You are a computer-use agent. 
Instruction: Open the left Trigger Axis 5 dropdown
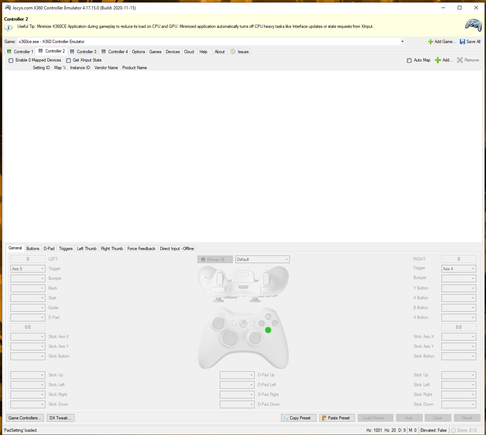pos(28,269)
